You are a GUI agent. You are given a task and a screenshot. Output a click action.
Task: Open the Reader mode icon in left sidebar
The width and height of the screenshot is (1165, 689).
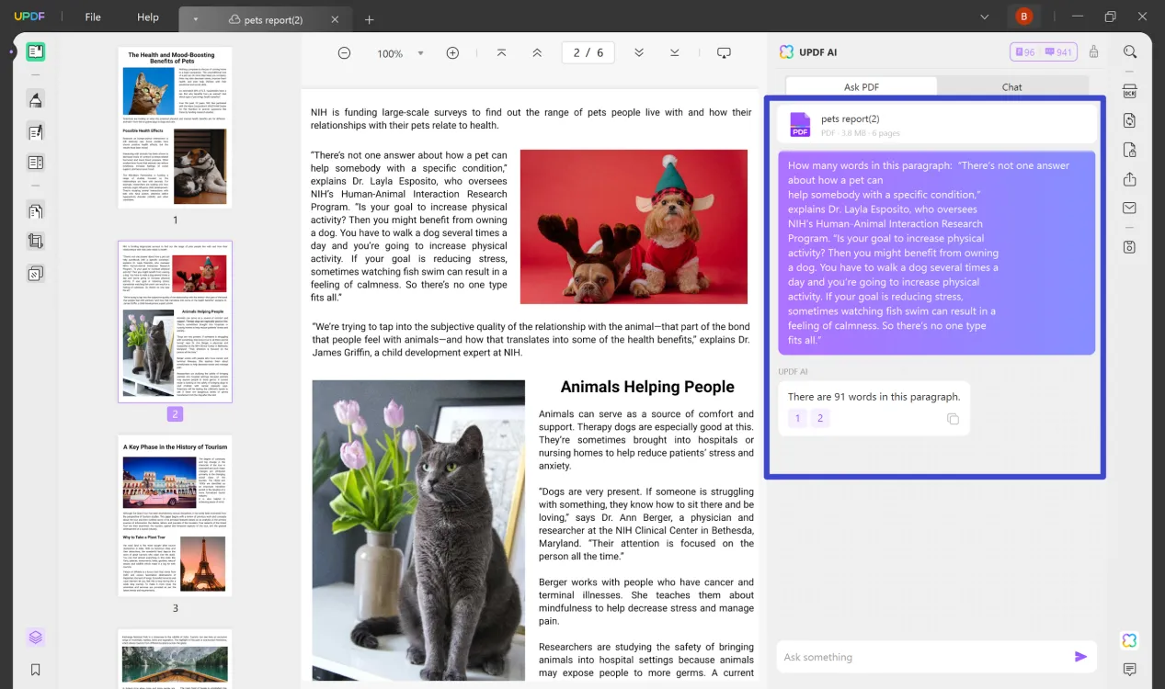(x=36, y=51)
